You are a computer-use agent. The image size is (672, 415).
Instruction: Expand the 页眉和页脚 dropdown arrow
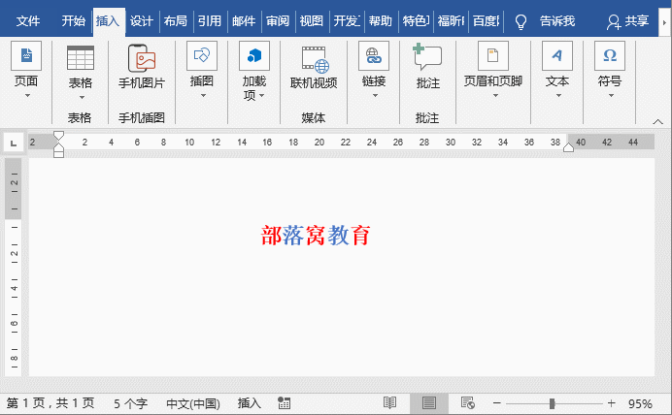coord(495,95)
